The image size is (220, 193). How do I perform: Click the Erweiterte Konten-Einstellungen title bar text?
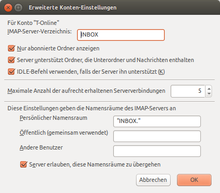[73, 7]
